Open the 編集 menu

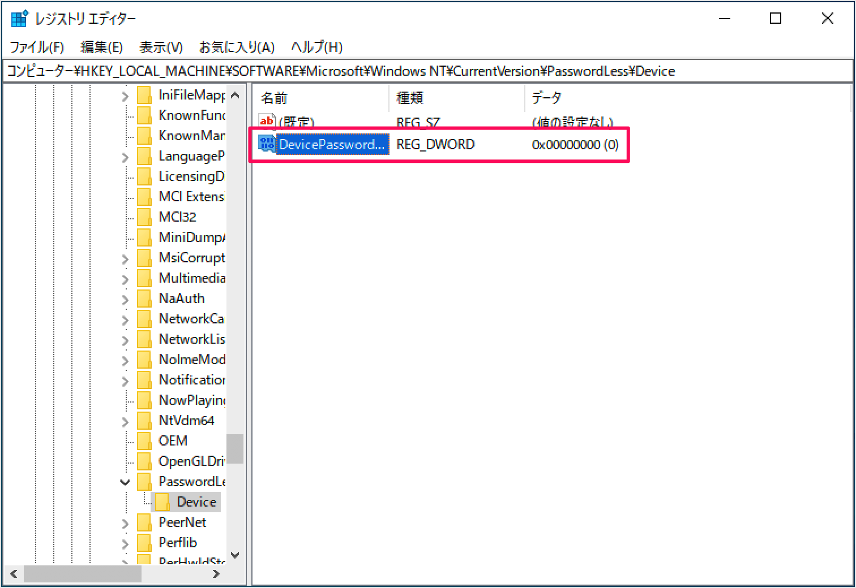coord(102,47)
